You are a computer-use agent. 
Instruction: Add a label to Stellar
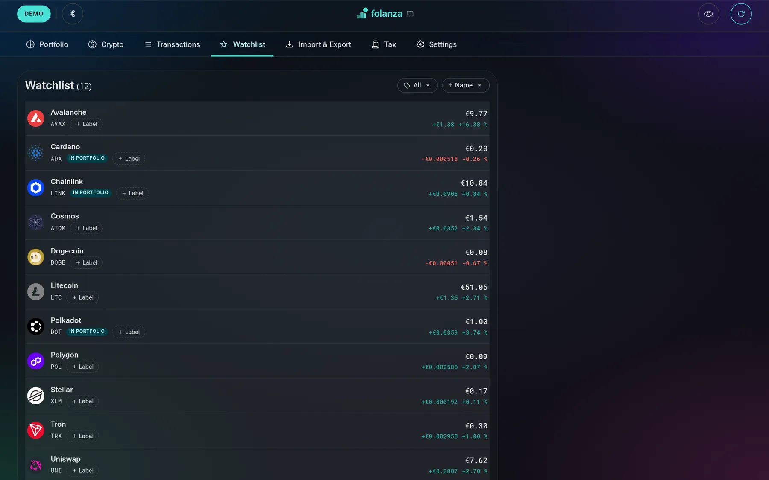82,401
